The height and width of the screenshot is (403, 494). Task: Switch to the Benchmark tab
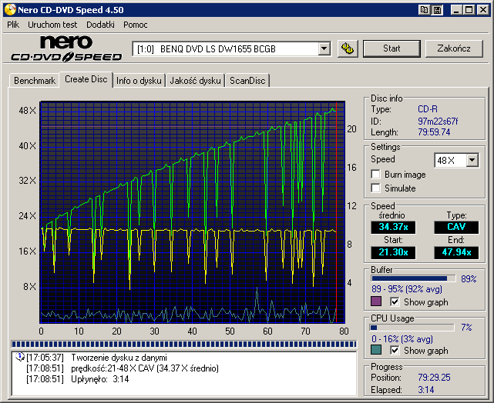coord(35,81)
